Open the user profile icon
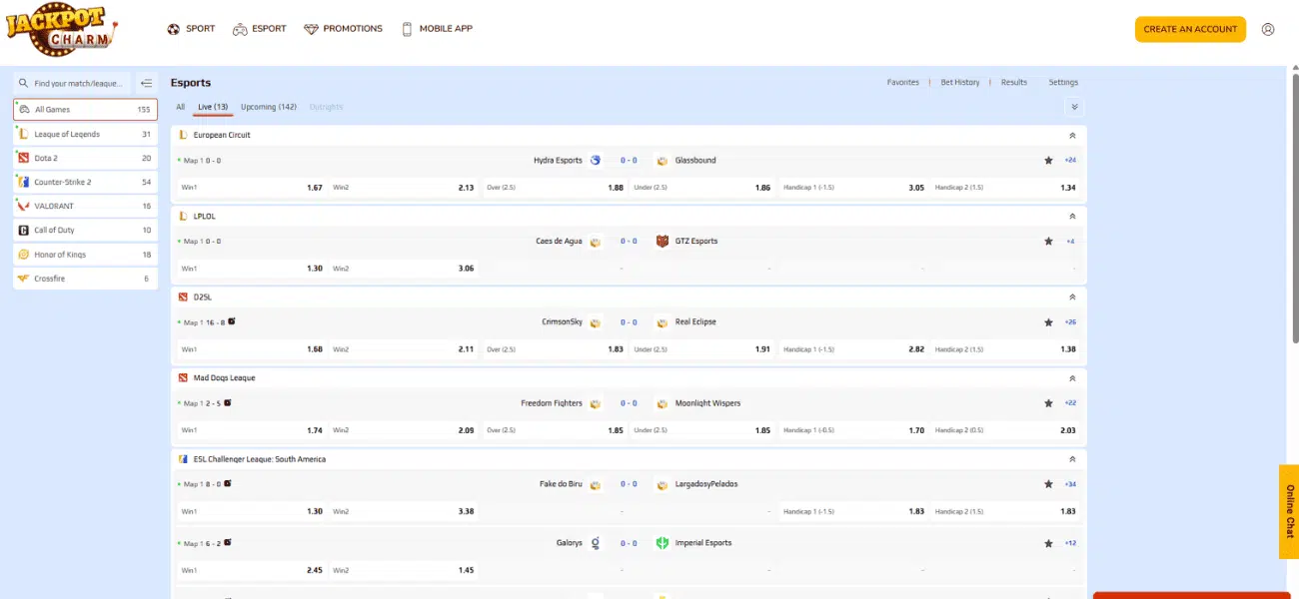This screenshot has height=599, width=1299. tap(1268, 29)
